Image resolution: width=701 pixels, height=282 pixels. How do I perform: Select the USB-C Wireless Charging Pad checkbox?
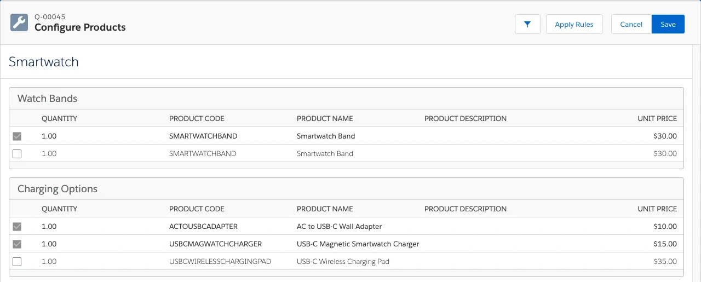[x=17, y=262]
